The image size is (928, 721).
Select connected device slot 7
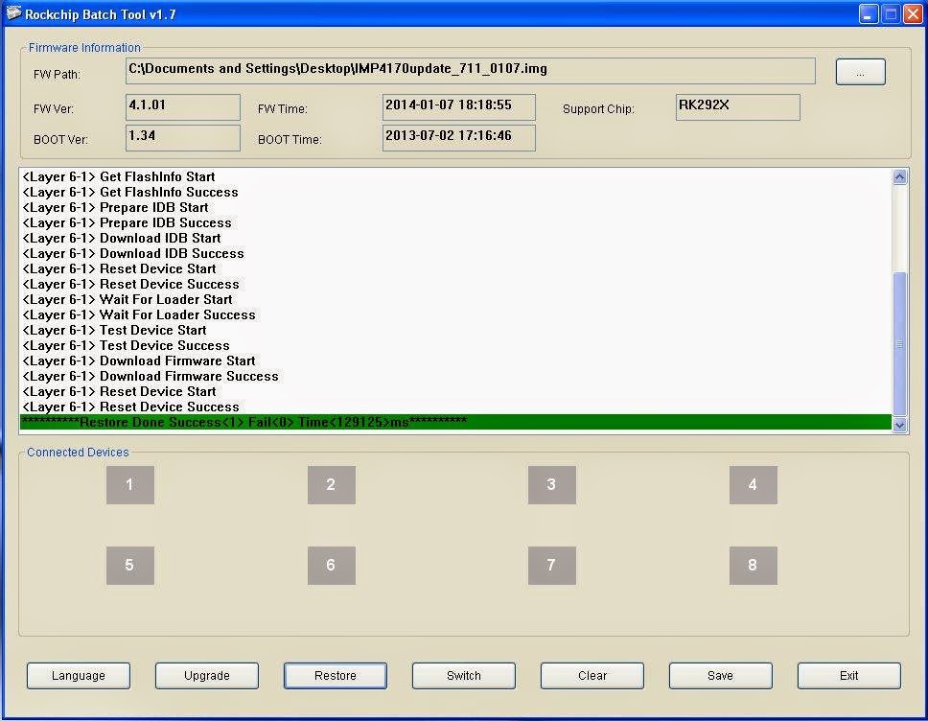tap(551, 566)
